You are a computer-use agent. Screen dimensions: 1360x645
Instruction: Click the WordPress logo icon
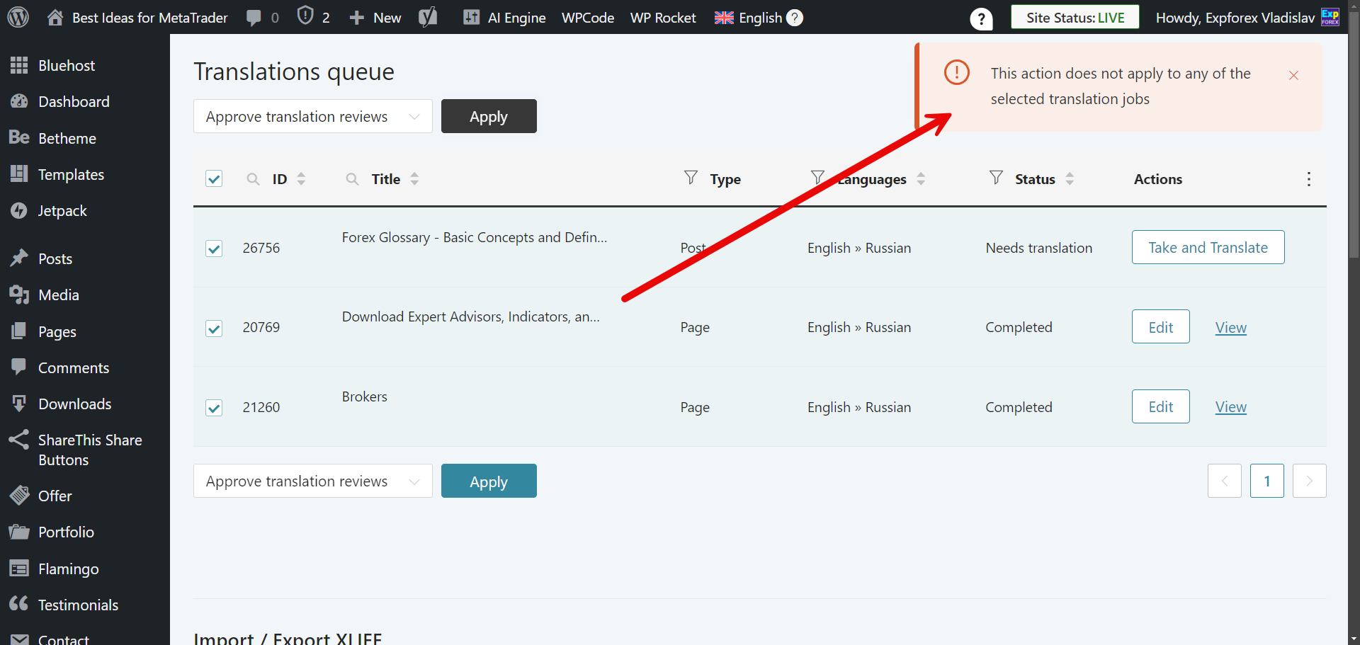click(18, 17)
